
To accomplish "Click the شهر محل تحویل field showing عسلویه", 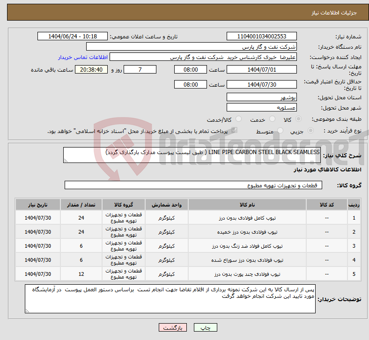I will point(261,108).
